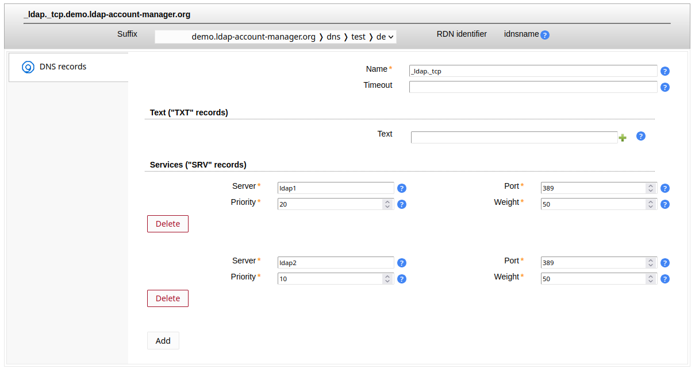
Task: Open the Suffix dropdown
Action: [x=275, y=37]
